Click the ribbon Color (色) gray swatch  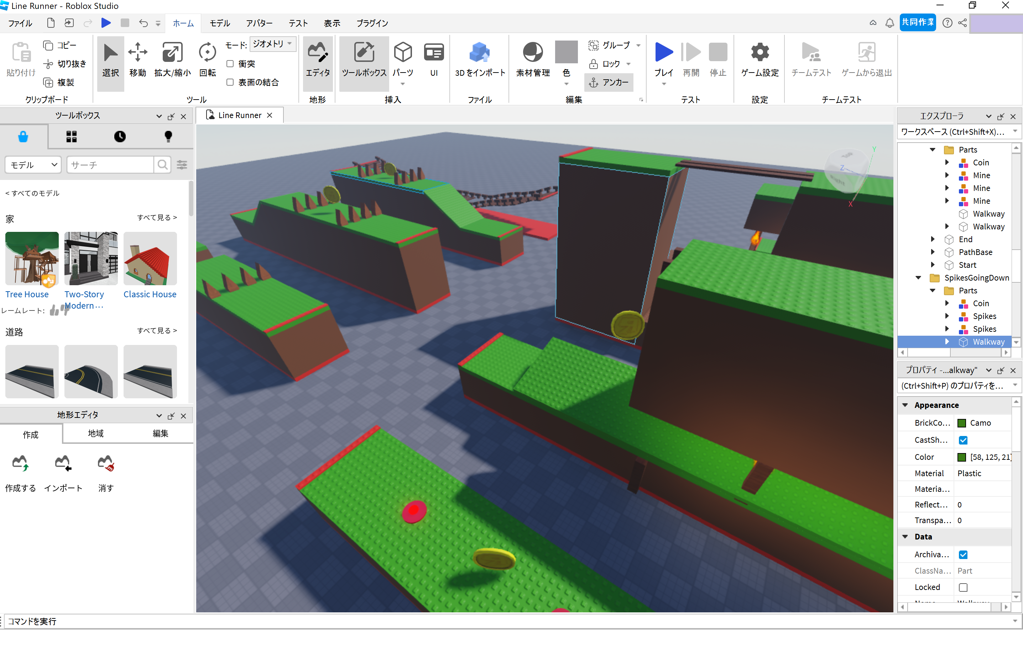pos(566,52)
